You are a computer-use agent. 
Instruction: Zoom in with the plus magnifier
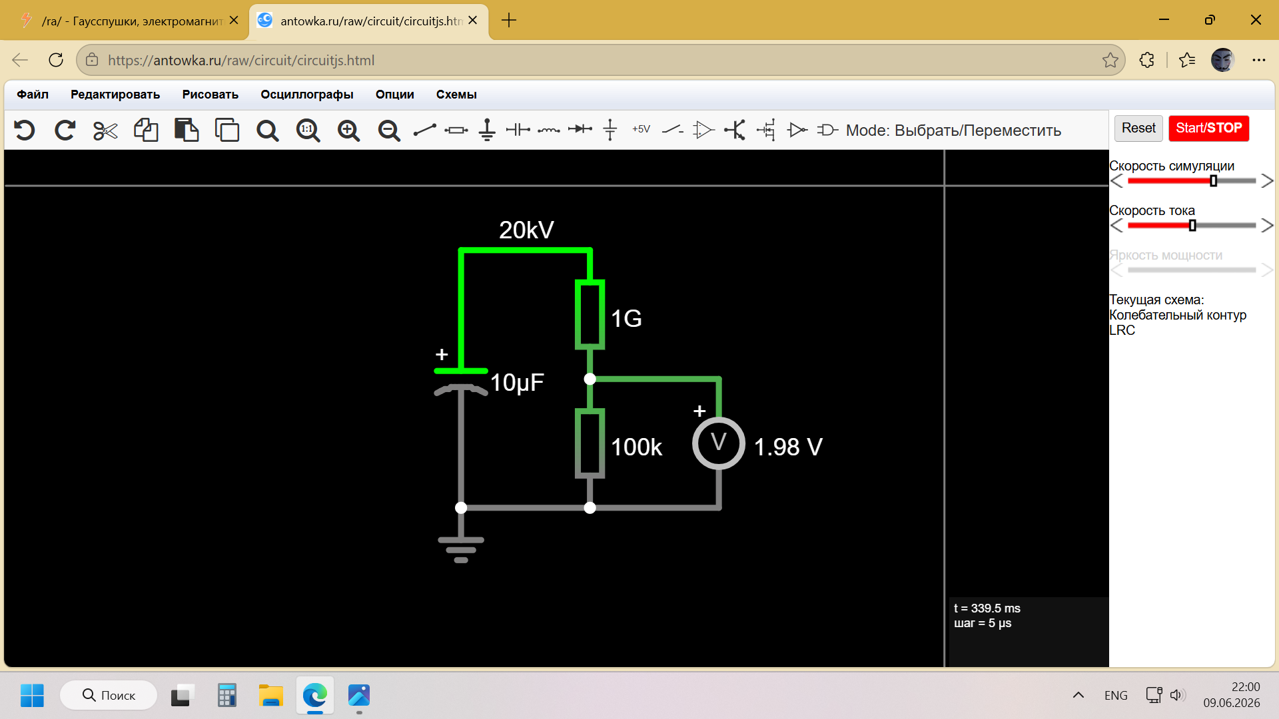coord(348,130)
